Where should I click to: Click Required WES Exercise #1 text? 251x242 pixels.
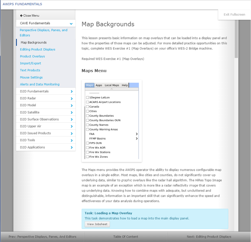pos(113,59)
